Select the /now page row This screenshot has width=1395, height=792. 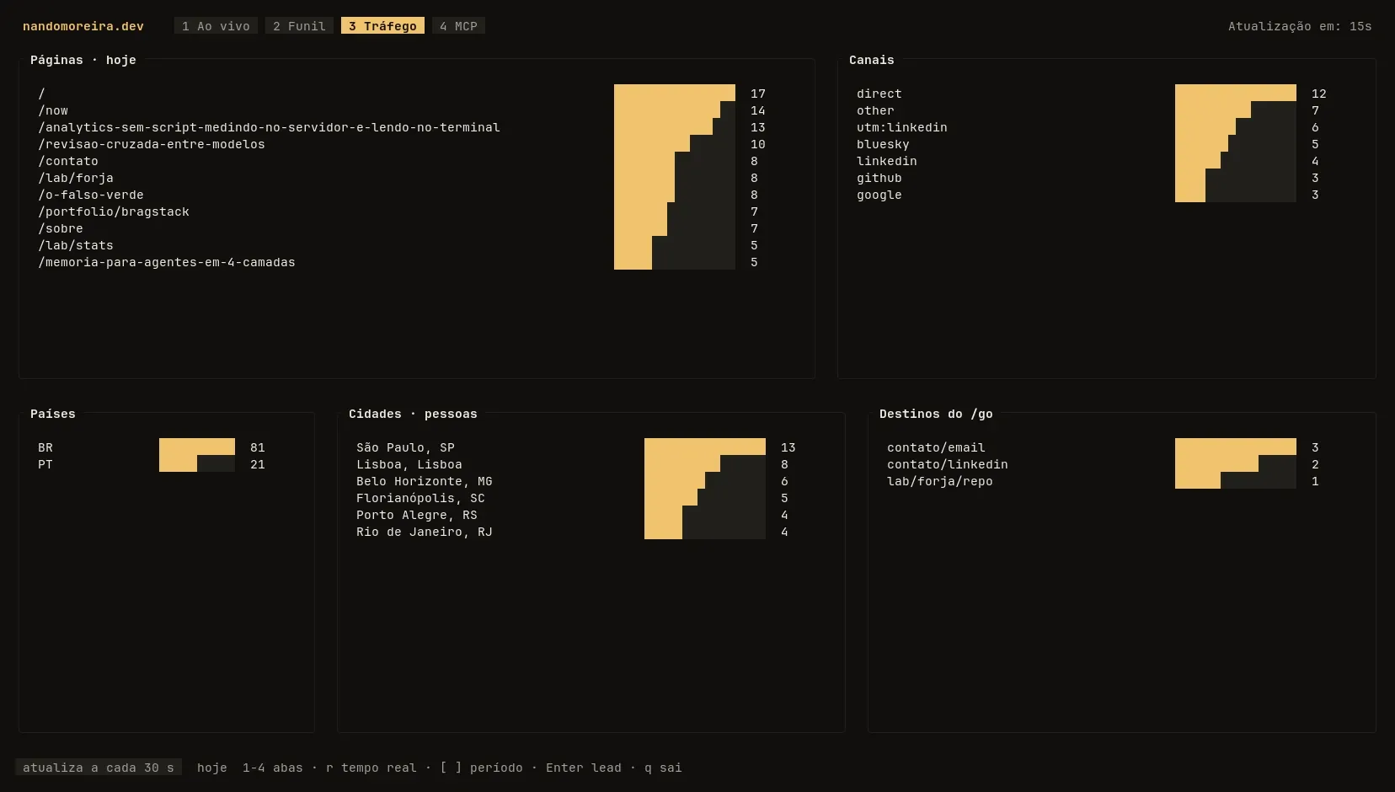[x=402, y=110]
